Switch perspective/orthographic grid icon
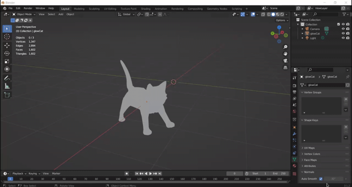The image size is (352, 187). coord(285,67)
